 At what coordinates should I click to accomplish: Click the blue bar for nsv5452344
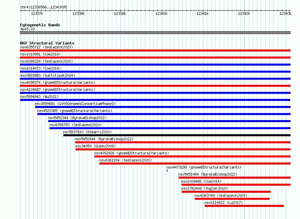[x=169, y=121]
